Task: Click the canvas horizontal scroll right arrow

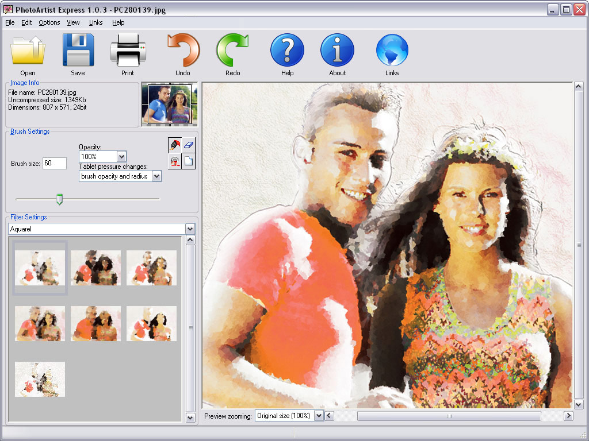Action: pos(568,416)
